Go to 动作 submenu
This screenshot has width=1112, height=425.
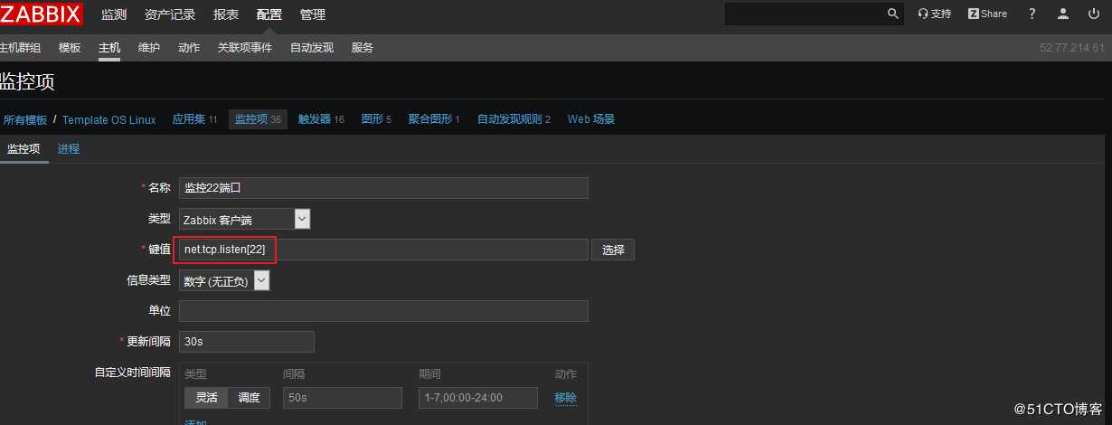click(x=189, y=48)
